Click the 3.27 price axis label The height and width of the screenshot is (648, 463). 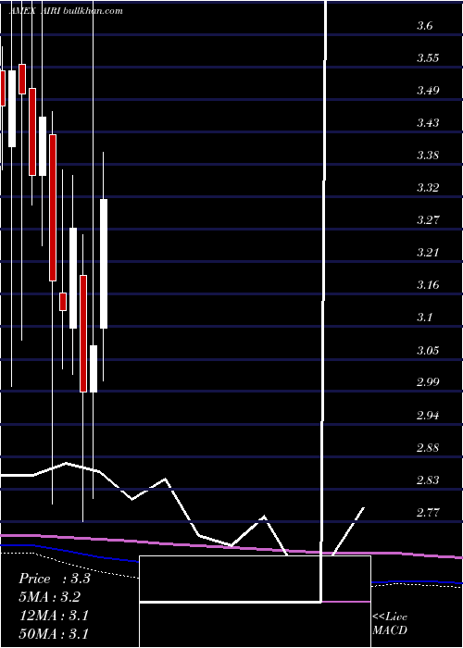coord(428,220)
